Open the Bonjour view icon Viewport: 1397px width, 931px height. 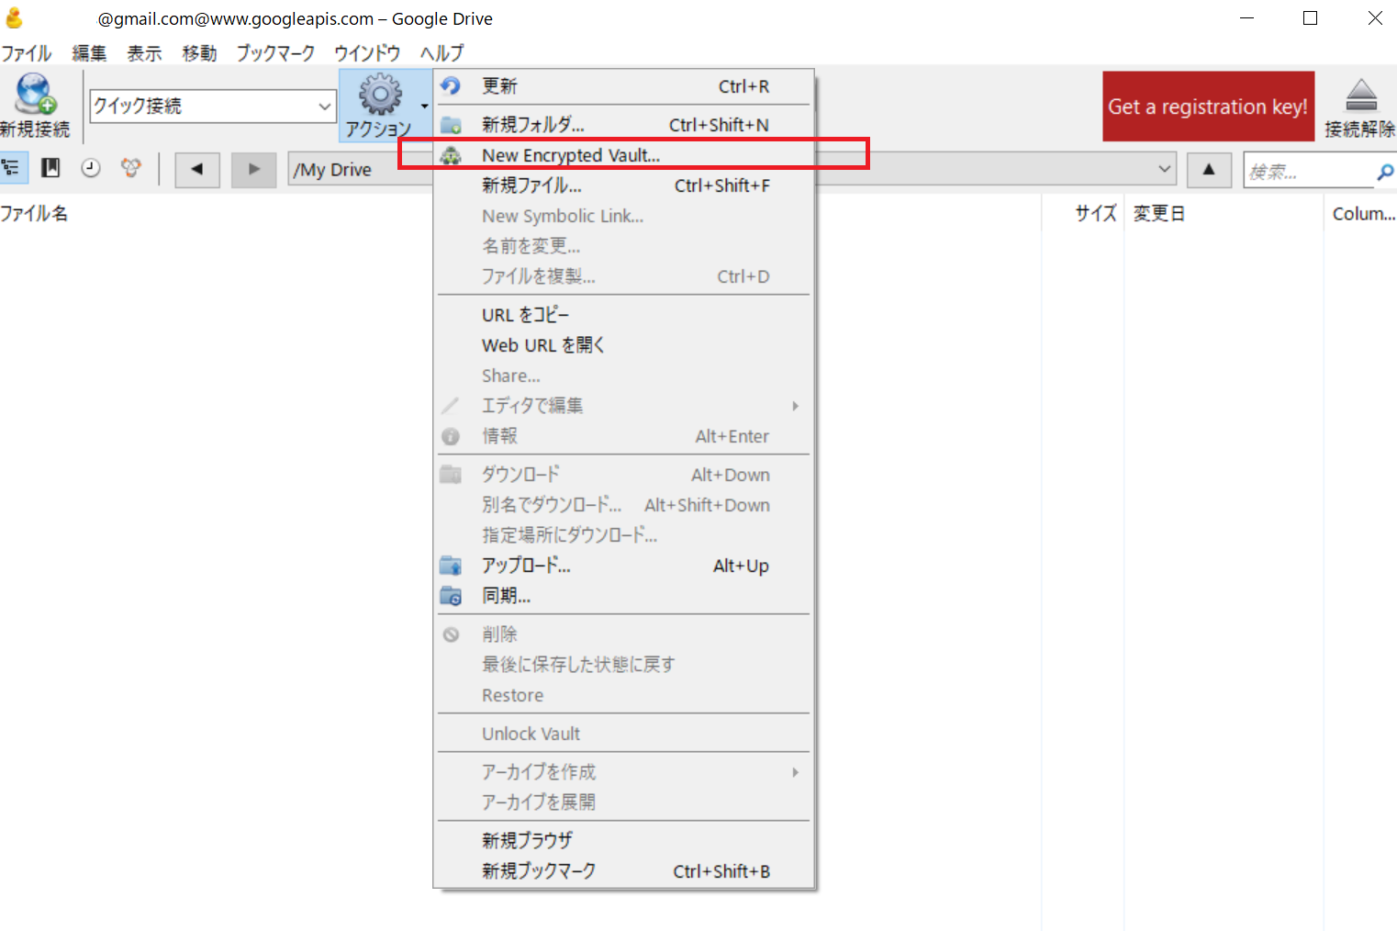click(131, 168)
